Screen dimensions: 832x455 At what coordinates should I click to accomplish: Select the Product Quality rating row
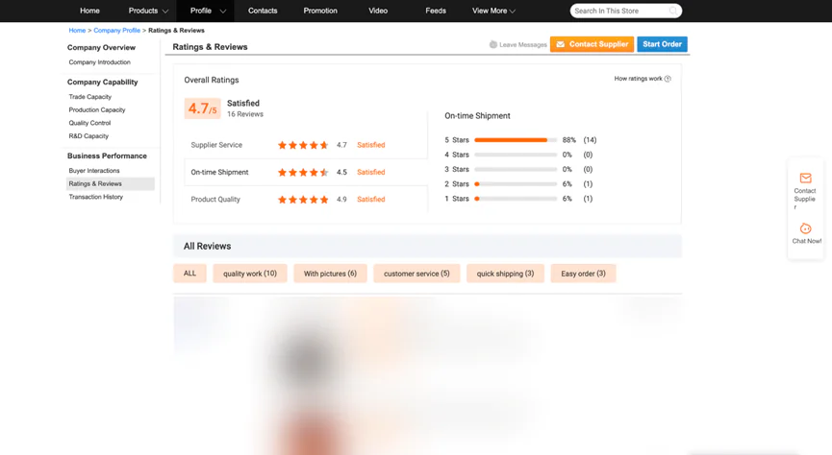click(x=306, y=200)
